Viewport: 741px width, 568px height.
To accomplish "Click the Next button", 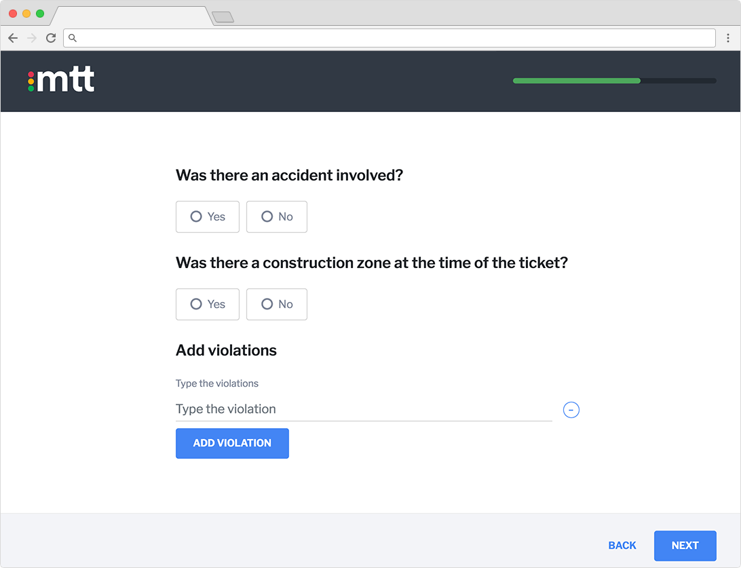I will coord(685,546).
